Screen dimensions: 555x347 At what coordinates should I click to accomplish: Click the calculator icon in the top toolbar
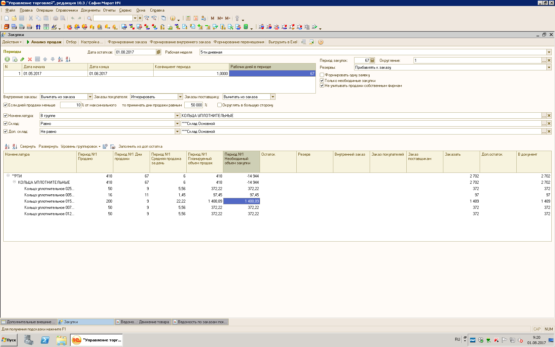(188, 18)
